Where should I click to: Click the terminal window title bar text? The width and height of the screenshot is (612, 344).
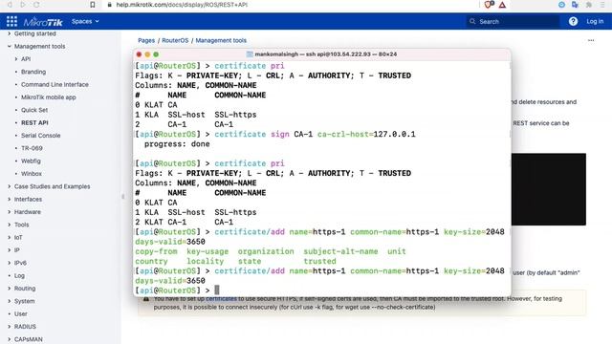[x=325, y=54]
